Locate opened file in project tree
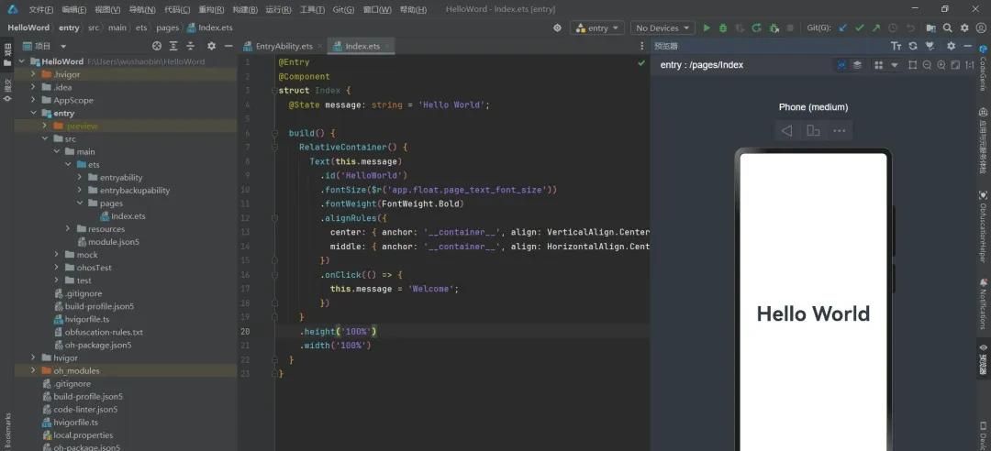 click(157, 46)
